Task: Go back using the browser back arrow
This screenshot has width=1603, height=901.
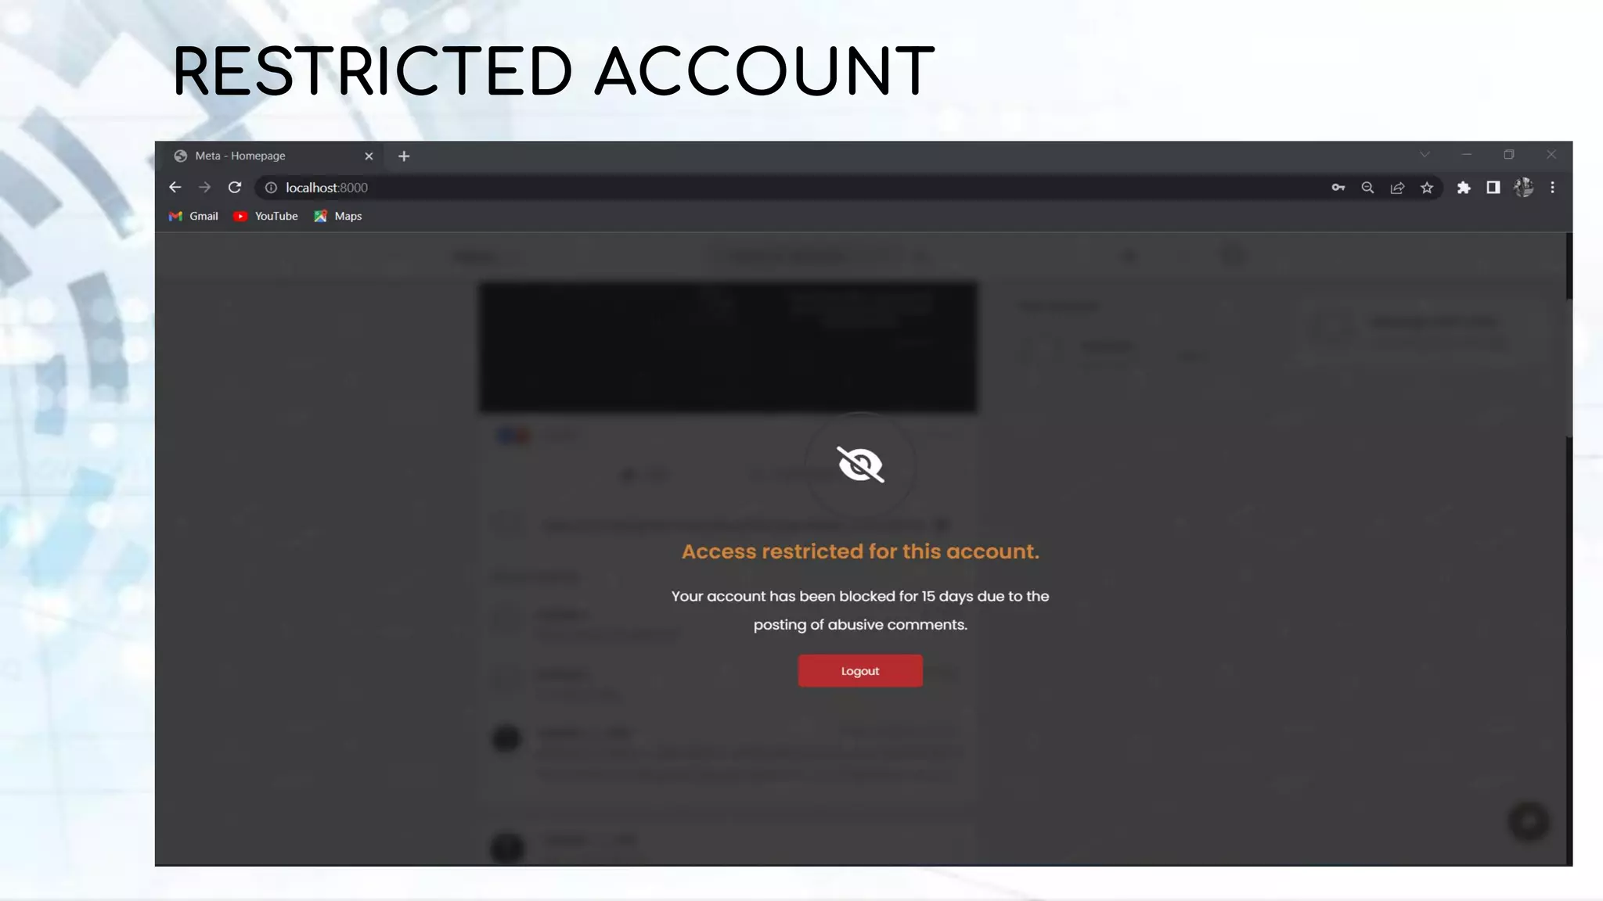Action: point(175,188)
